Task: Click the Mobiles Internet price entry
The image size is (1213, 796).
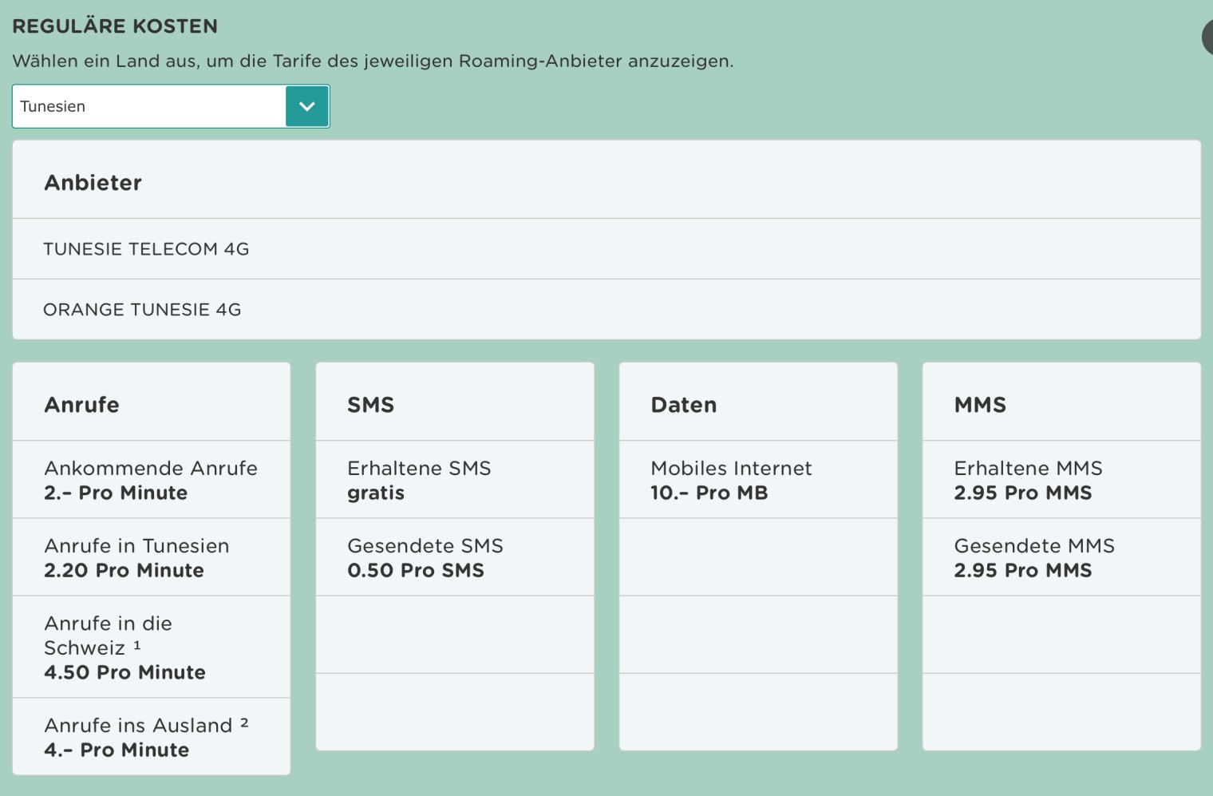Action: click(731, 480)
